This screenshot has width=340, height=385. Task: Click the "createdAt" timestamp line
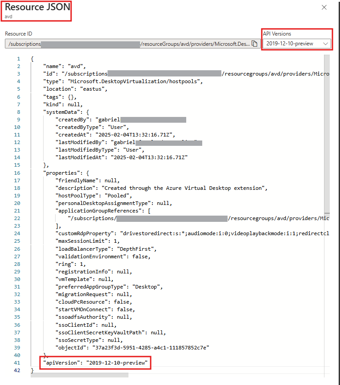(116, 135)
